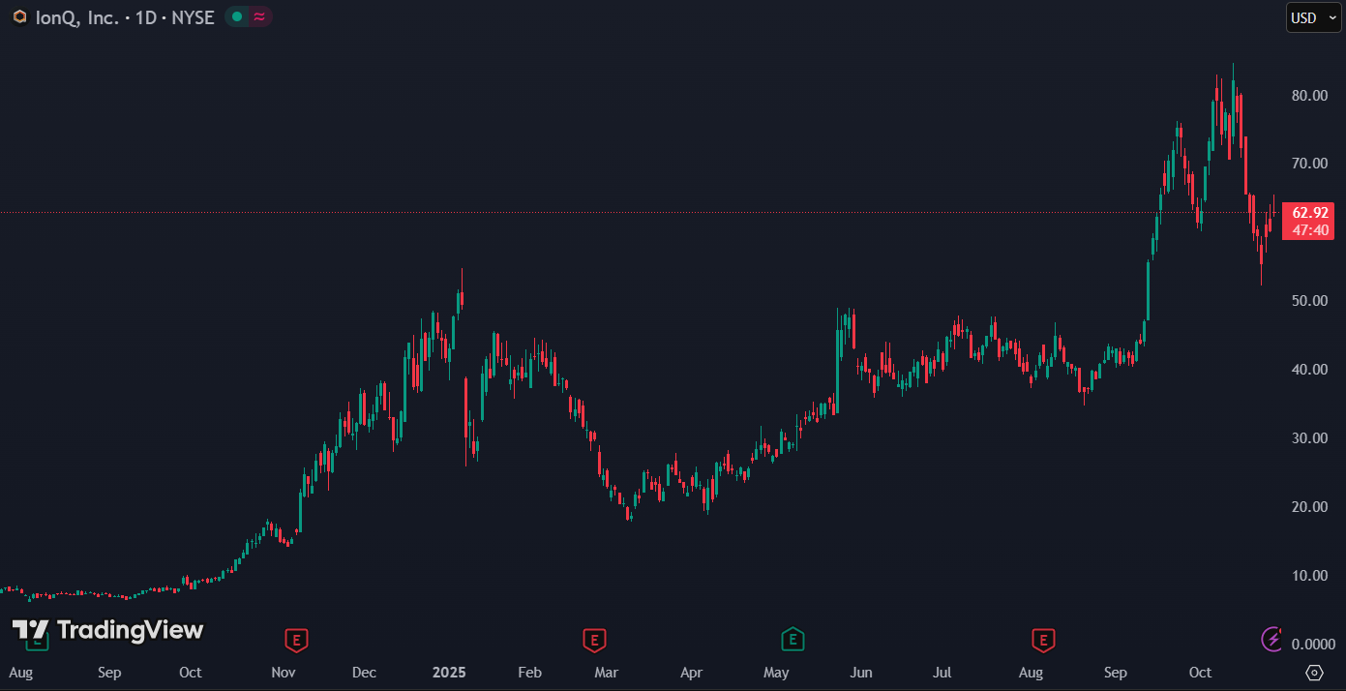Click the Nov time axis label
Image resolution: width=1346 pixels, height=691 pixels.
[283, 673]
